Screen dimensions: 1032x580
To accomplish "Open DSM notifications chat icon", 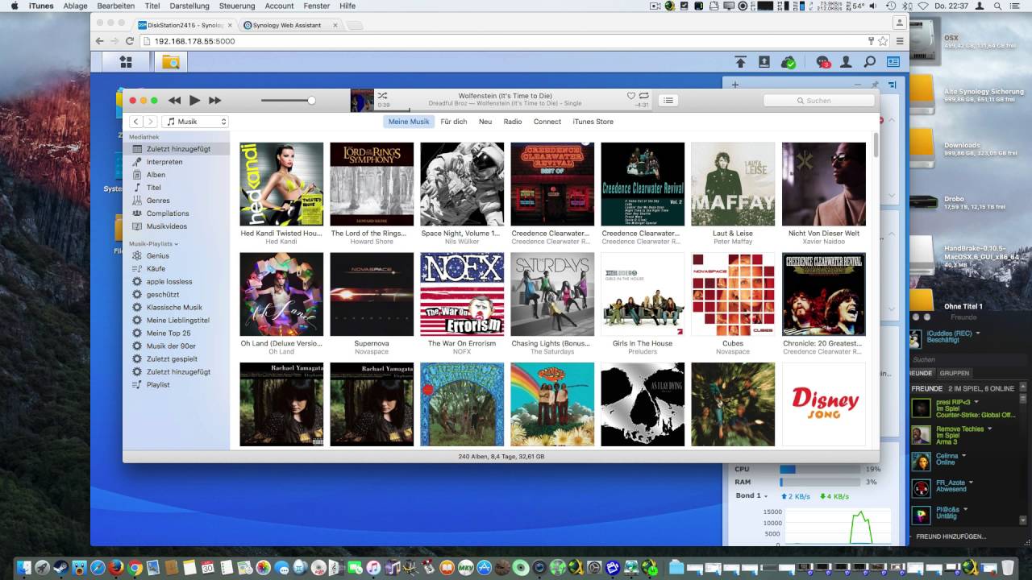I will point(823,62).
